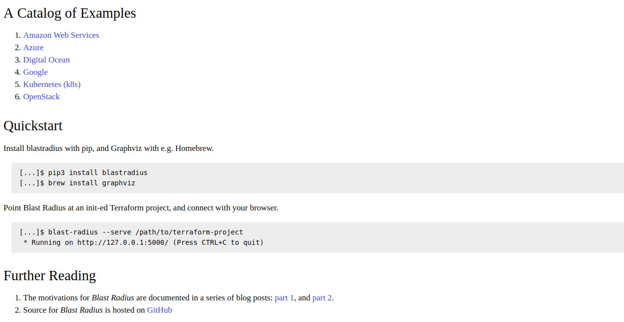Open the Azure examples link
Screen dimensions: 624x322
(33, 48)
